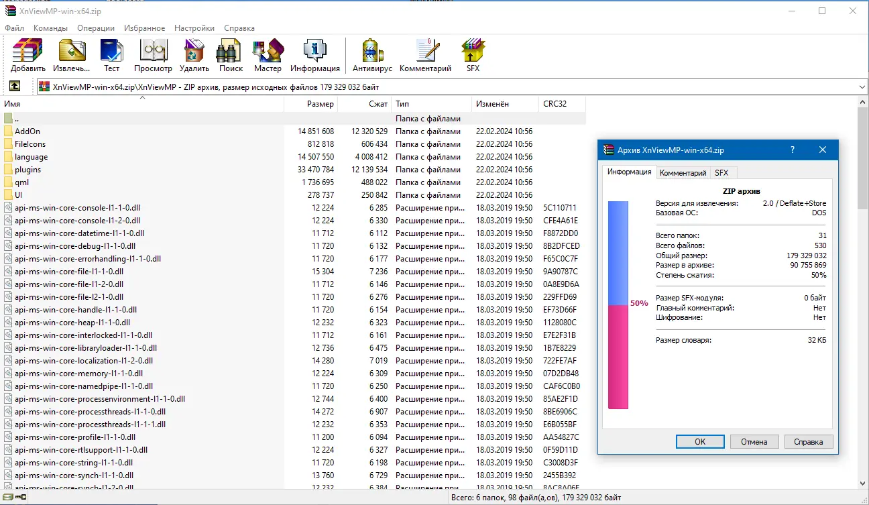Viewport: 869px width, 505px height.
Task: Open the Просмотр (View) toolbar icon
Action: [153, 56]
